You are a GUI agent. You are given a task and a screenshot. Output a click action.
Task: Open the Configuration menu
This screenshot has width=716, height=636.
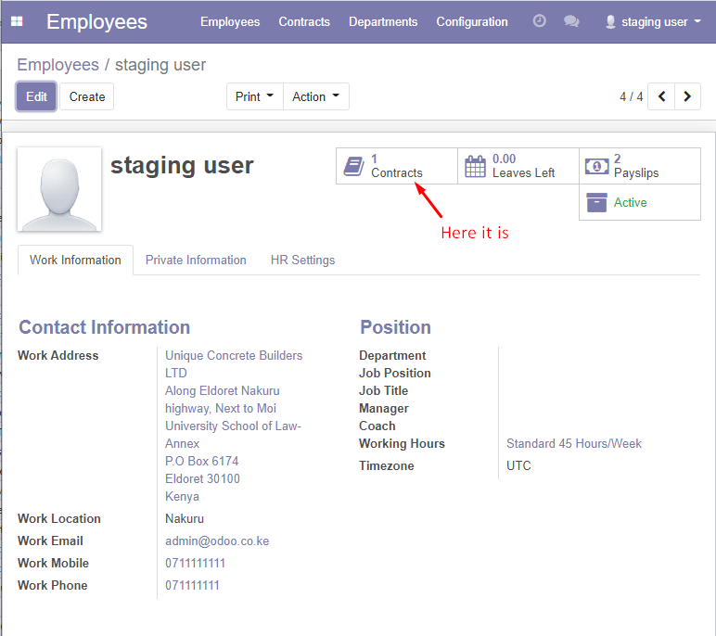(x=472, y=21)
